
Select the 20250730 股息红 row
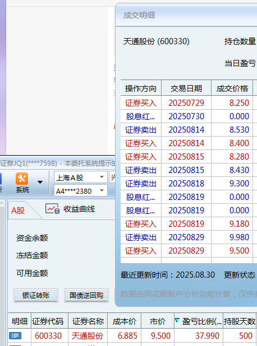(189, 116)
